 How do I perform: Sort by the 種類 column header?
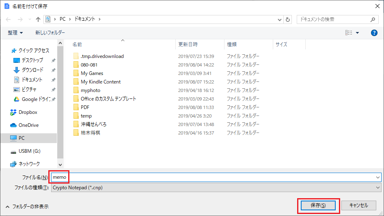tap(232, 45)
